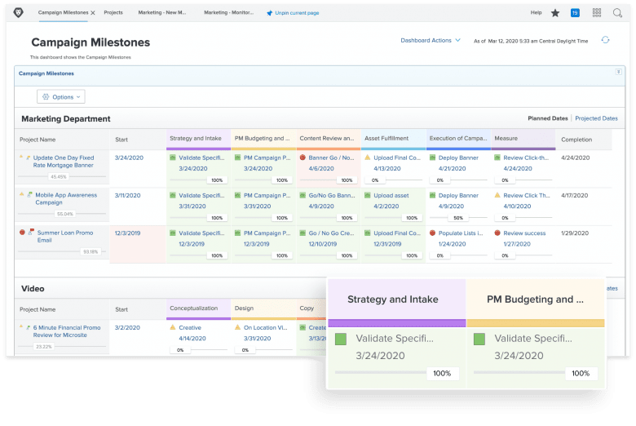Click red status dot beside Summer Loan Promo Email
The width and height of the screenshot is (636, 426).
click(22, 233)
